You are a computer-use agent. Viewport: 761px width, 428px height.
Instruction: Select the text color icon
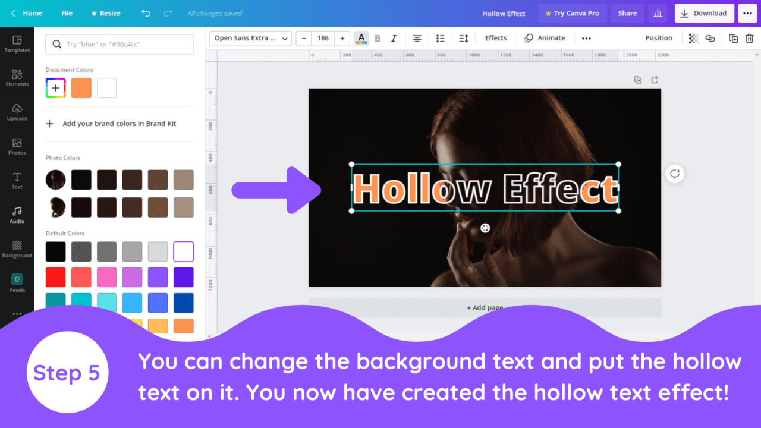[361, 38]
